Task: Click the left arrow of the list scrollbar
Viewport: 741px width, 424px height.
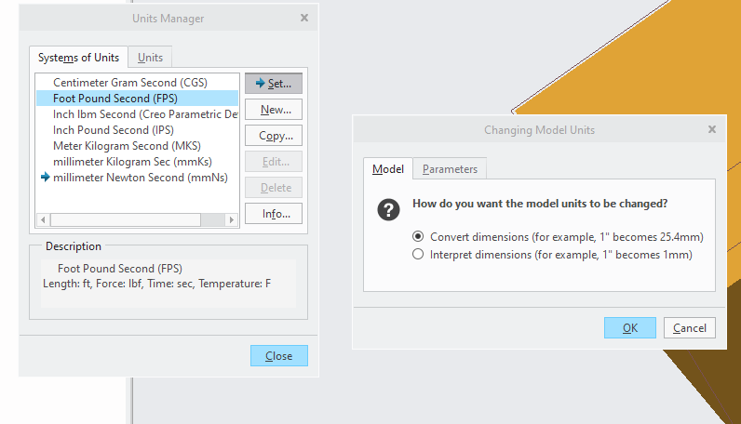Action: pyautogui.click(x=43, y=219)
